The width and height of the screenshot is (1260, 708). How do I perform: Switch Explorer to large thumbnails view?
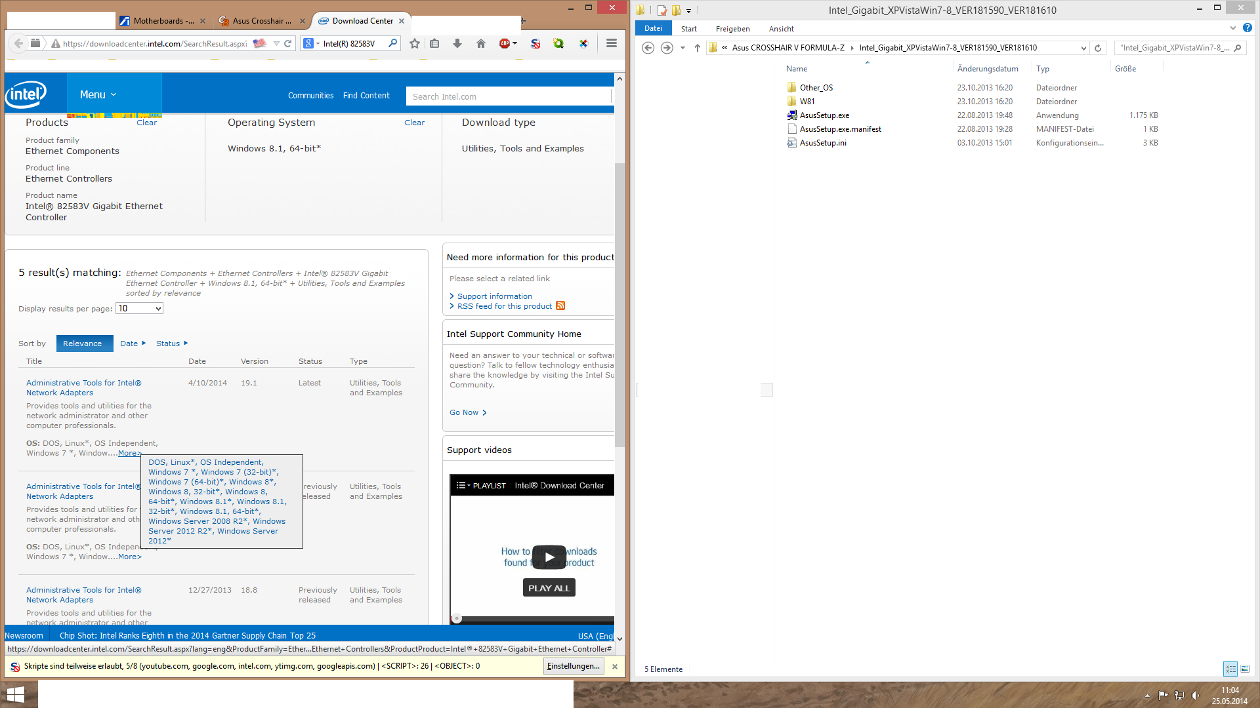pyautogui.click(x=1245, y=669)
